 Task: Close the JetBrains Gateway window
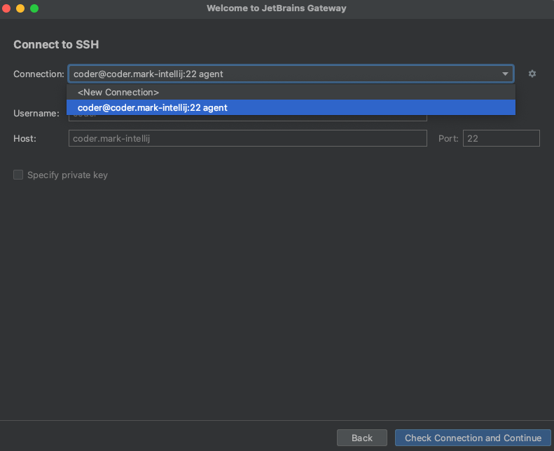coord(6,8)
